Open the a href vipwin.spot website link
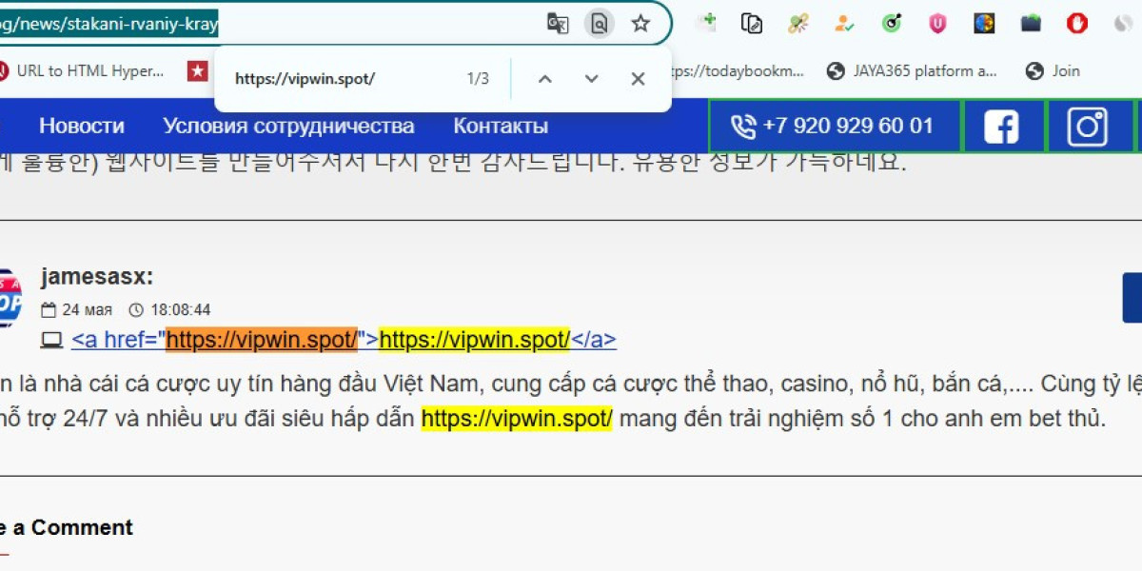 pos(344,340)
